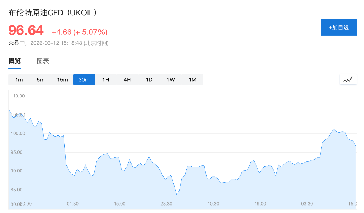Open the 图表 tab
The height and width of the screenshot is (213, 364).
[43, 61]
